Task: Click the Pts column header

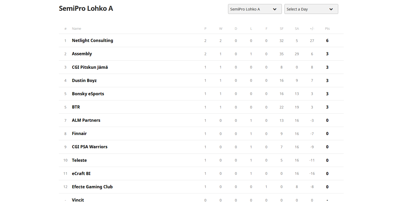Action: [327, 29]
